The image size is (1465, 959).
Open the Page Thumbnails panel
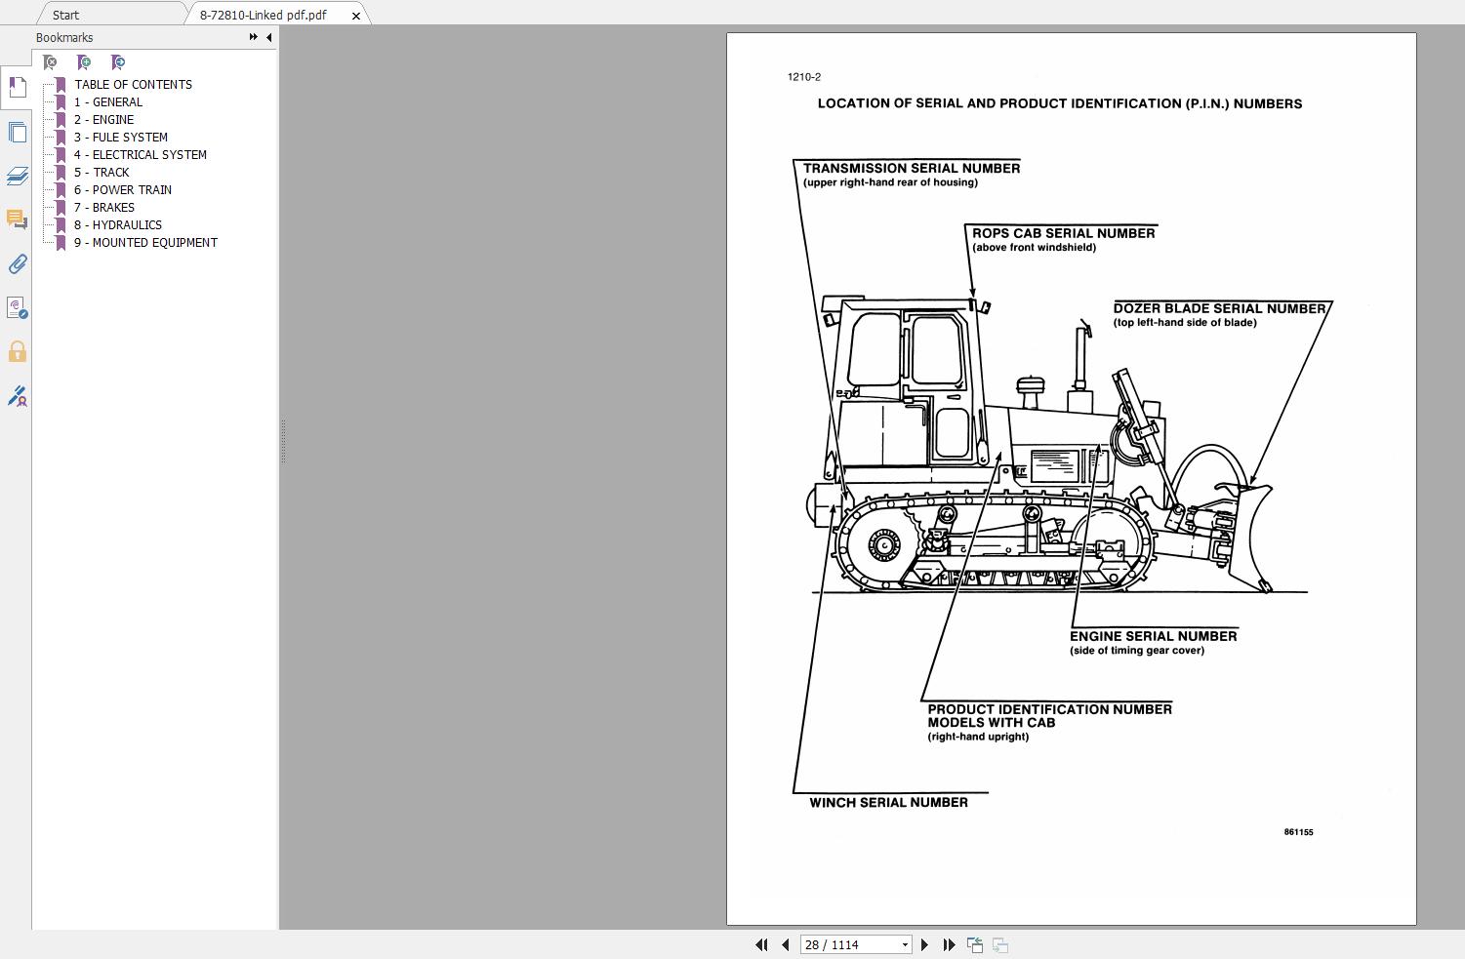[17, 132]
